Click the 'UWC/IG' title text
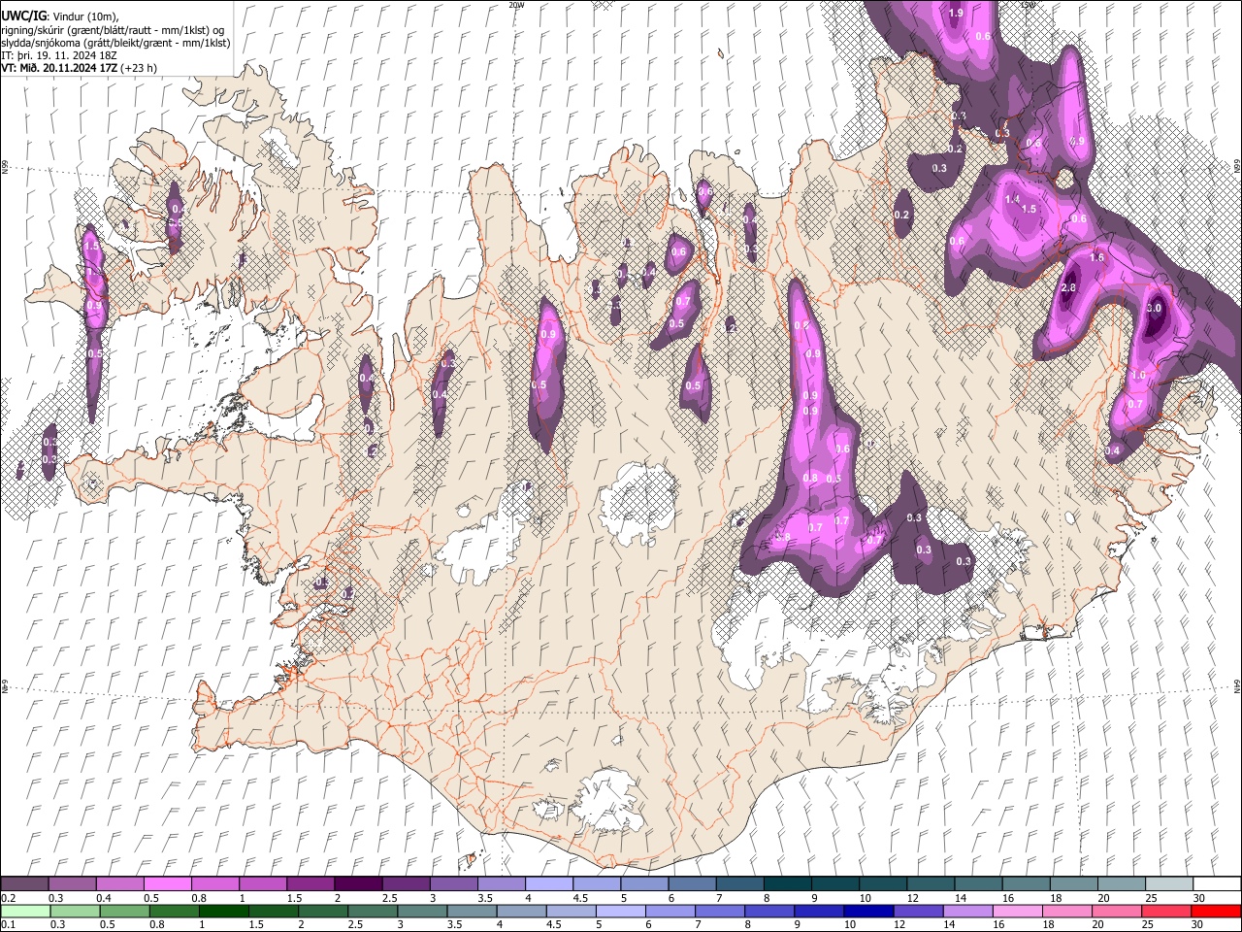Viewport: 1242px width, 932px height. click(x=23, y=17)
